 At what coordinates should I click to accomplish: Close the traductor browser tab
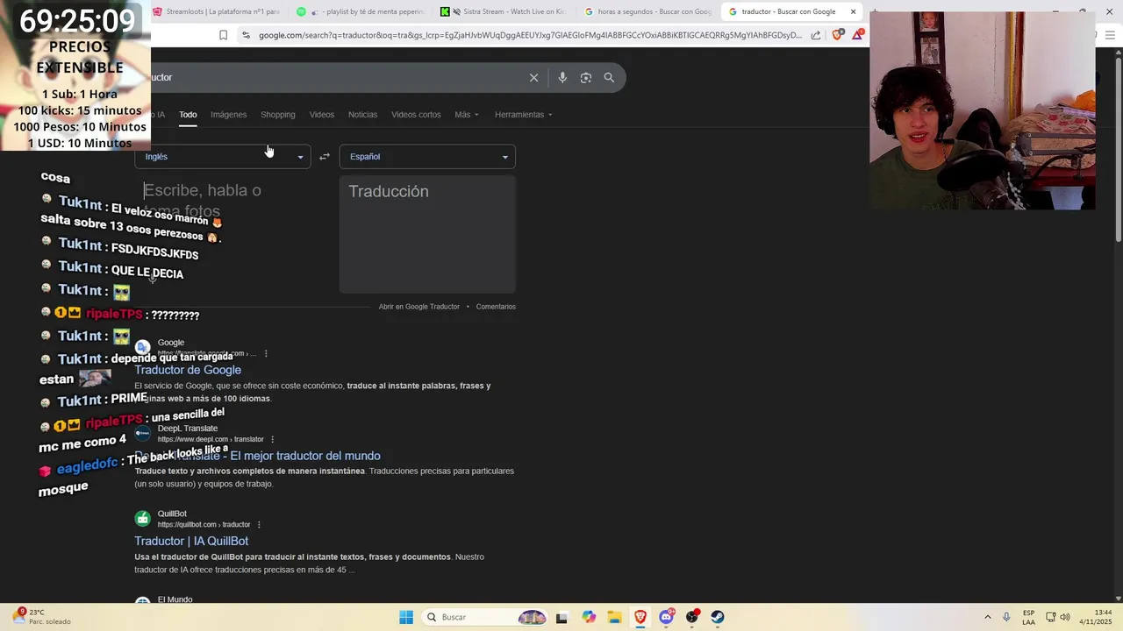click(853, 11)
